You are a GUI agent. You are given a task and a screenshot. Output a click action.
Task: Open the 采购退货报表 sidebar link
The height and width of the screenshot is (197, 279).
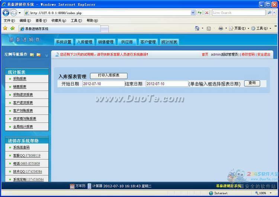[23, 95]
